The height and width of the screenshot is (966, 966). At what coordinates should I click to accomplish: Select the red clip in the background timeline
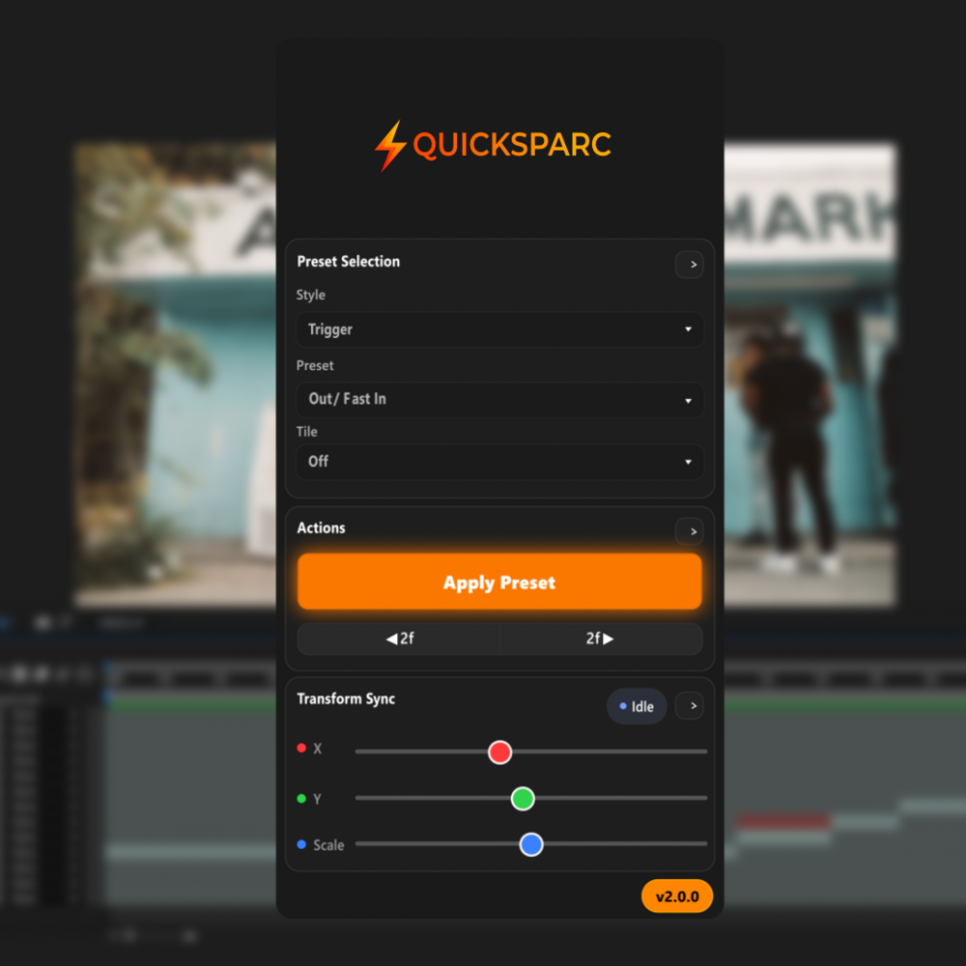click(783, 822)
